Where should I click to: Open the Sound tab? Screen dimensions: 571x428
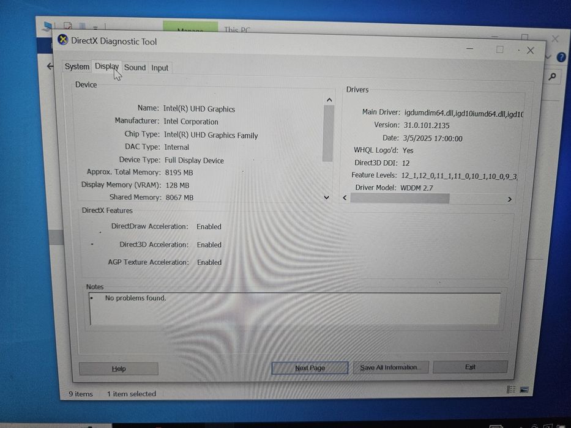coord(135,67)
